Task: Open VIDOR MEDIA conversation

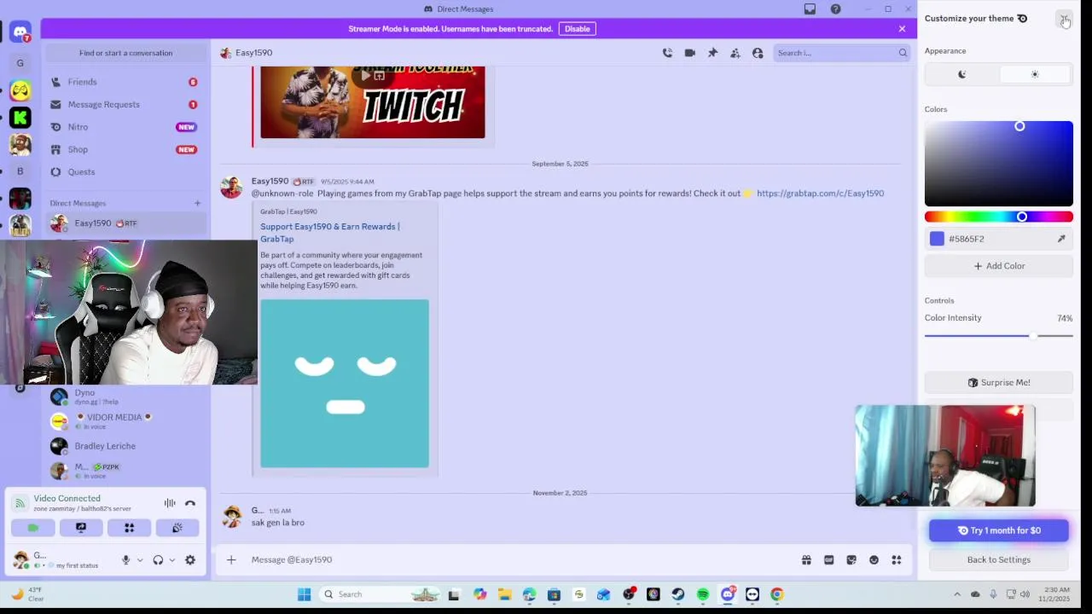Action: tap(126, 421)
